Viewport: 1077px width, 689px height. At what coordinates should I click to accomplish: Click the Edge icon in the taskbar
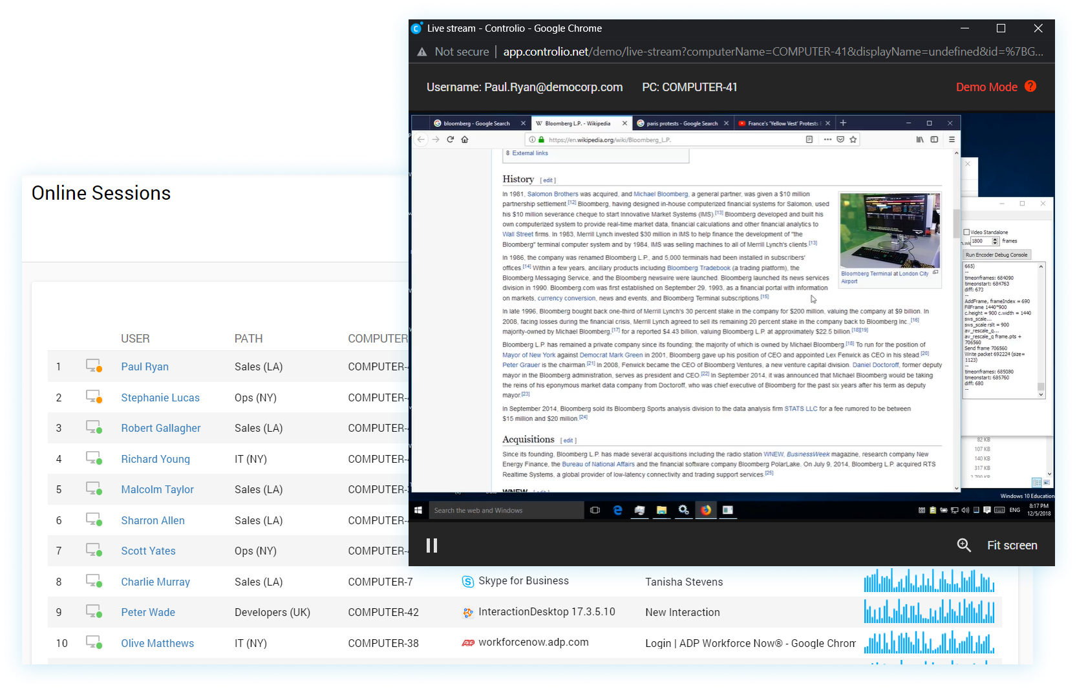coord(617,510)
